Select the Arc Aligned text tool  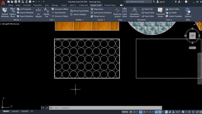click(x=39, y=13)
